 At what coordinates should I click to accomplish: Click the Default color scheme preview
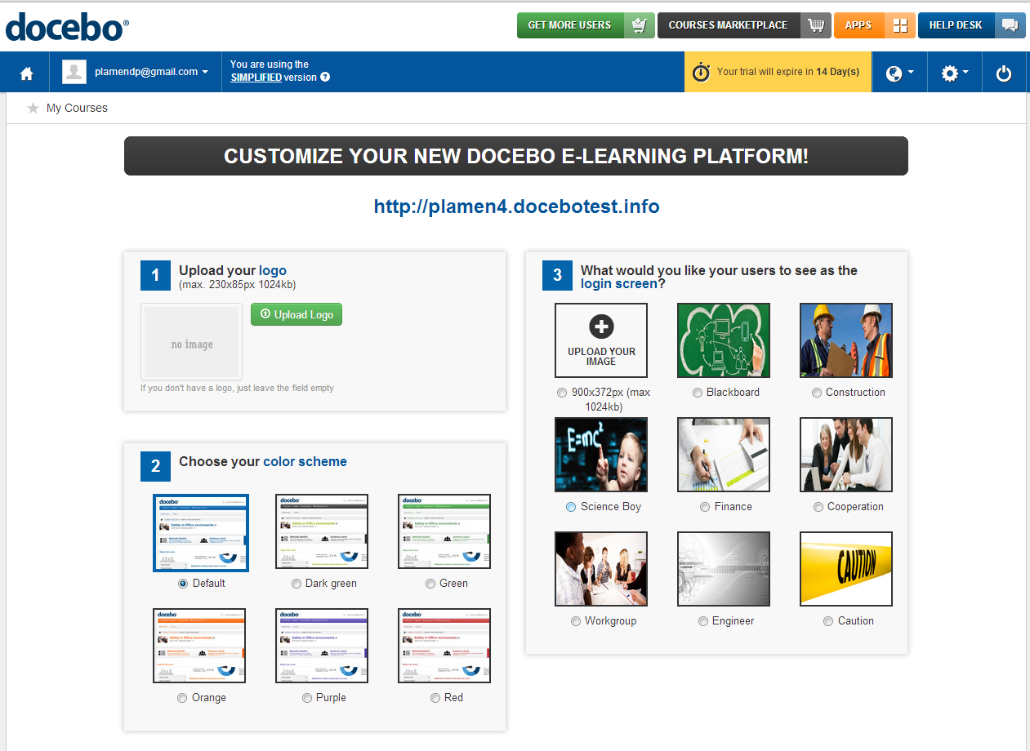click(x=200, y=532)
